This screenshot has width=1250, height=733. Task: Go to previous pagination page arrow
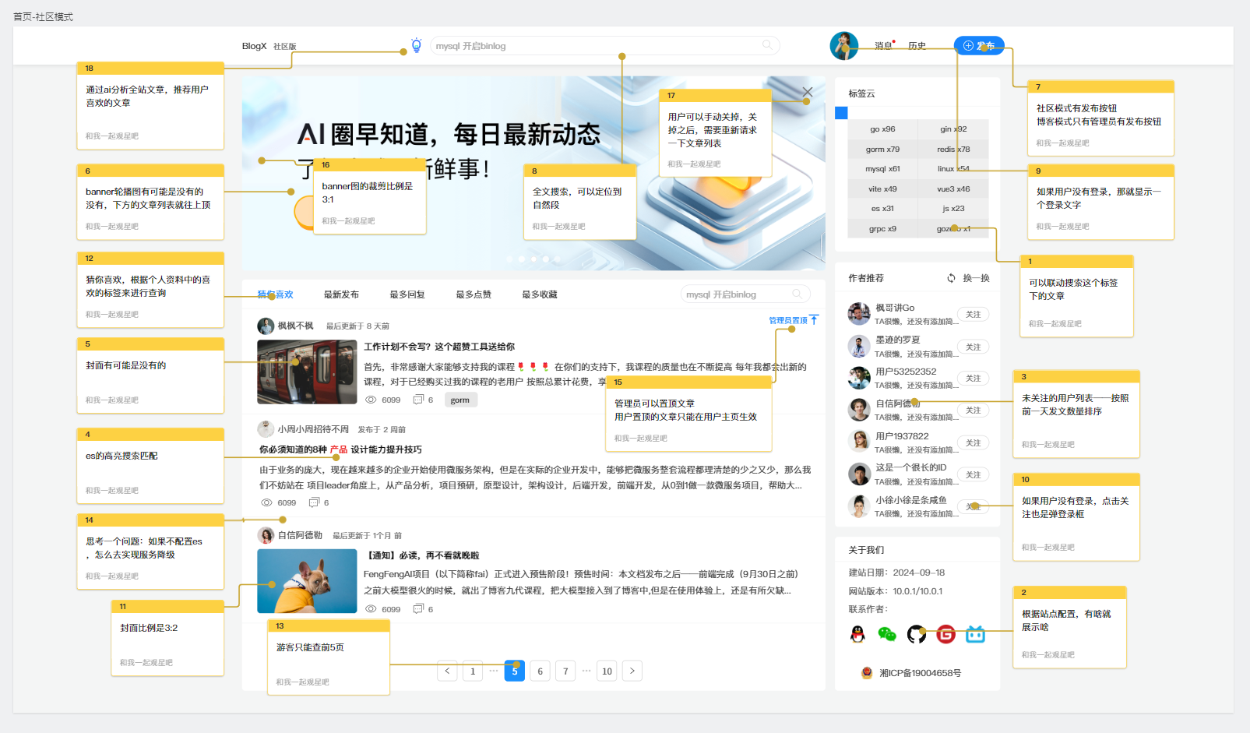coord(447,671)
